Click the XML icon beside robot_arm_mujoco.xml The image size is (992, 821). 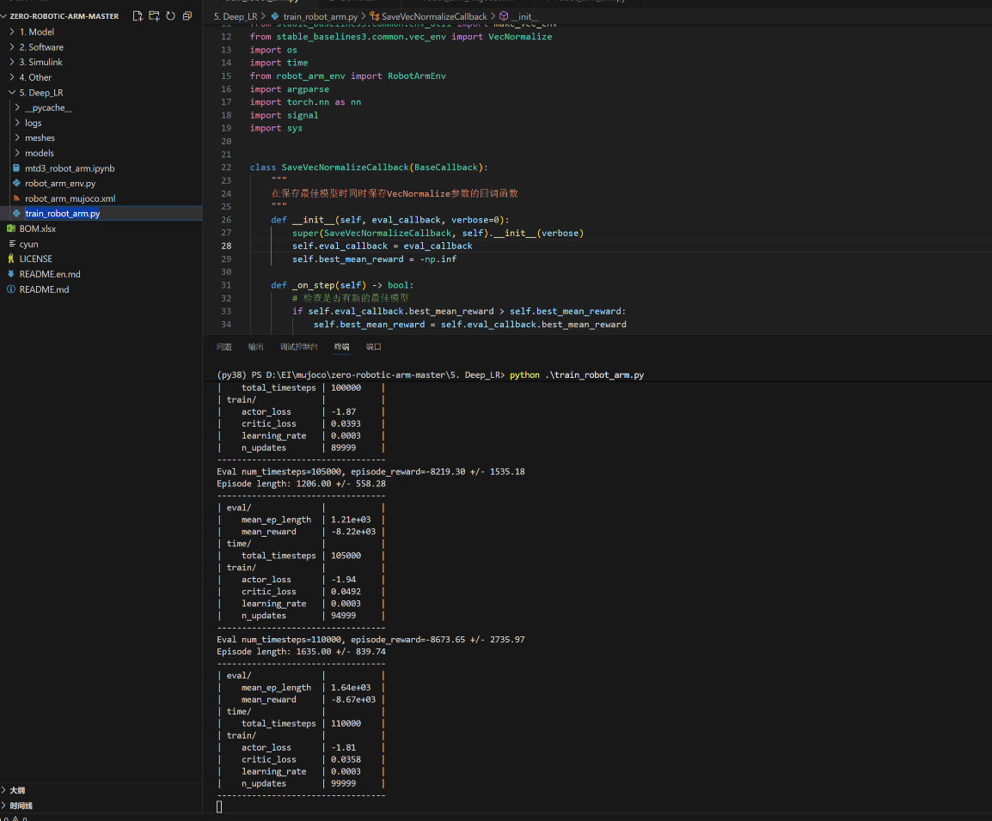coord(16,198)
